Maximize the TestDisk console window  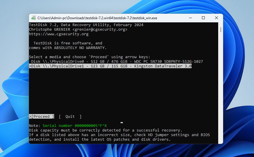(x=203, y=18)
